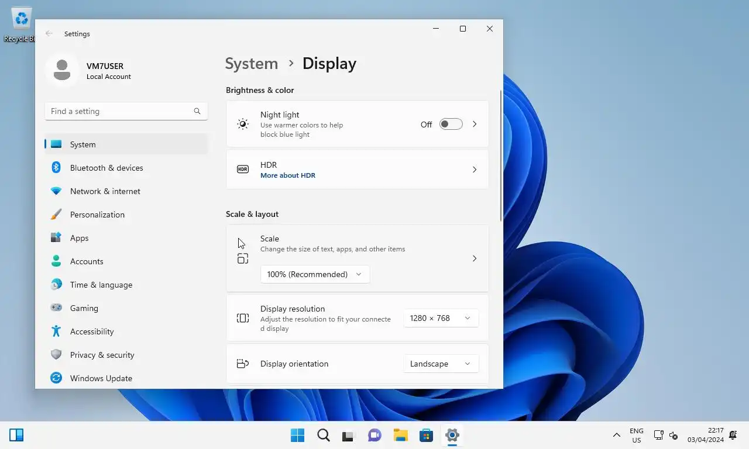Expand the HDR settings chevron
Viewport: 749px width, 449px height.
(x=475, y=170)
